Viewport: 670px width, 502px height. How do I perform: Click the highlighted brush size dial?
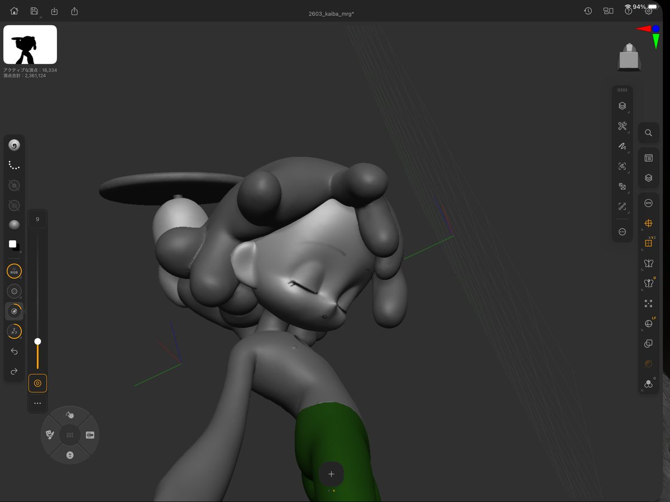pos(15,311)
